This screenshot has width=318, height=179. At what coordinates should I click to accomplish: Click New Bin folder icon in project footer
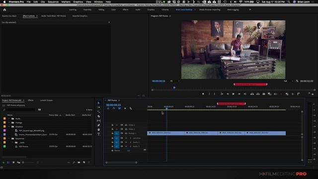tap(79, 163)
